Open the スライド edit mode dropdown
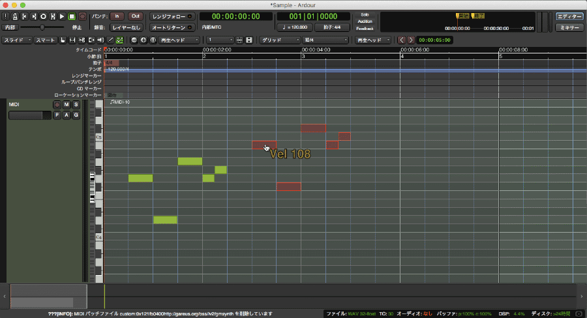Screen dimensions: 587x318 [16, 40]
